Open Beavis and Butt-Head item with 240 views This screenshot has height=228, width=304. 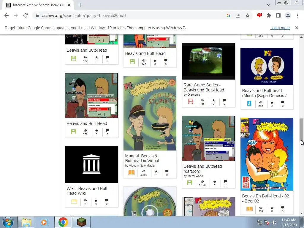point(145,53)
